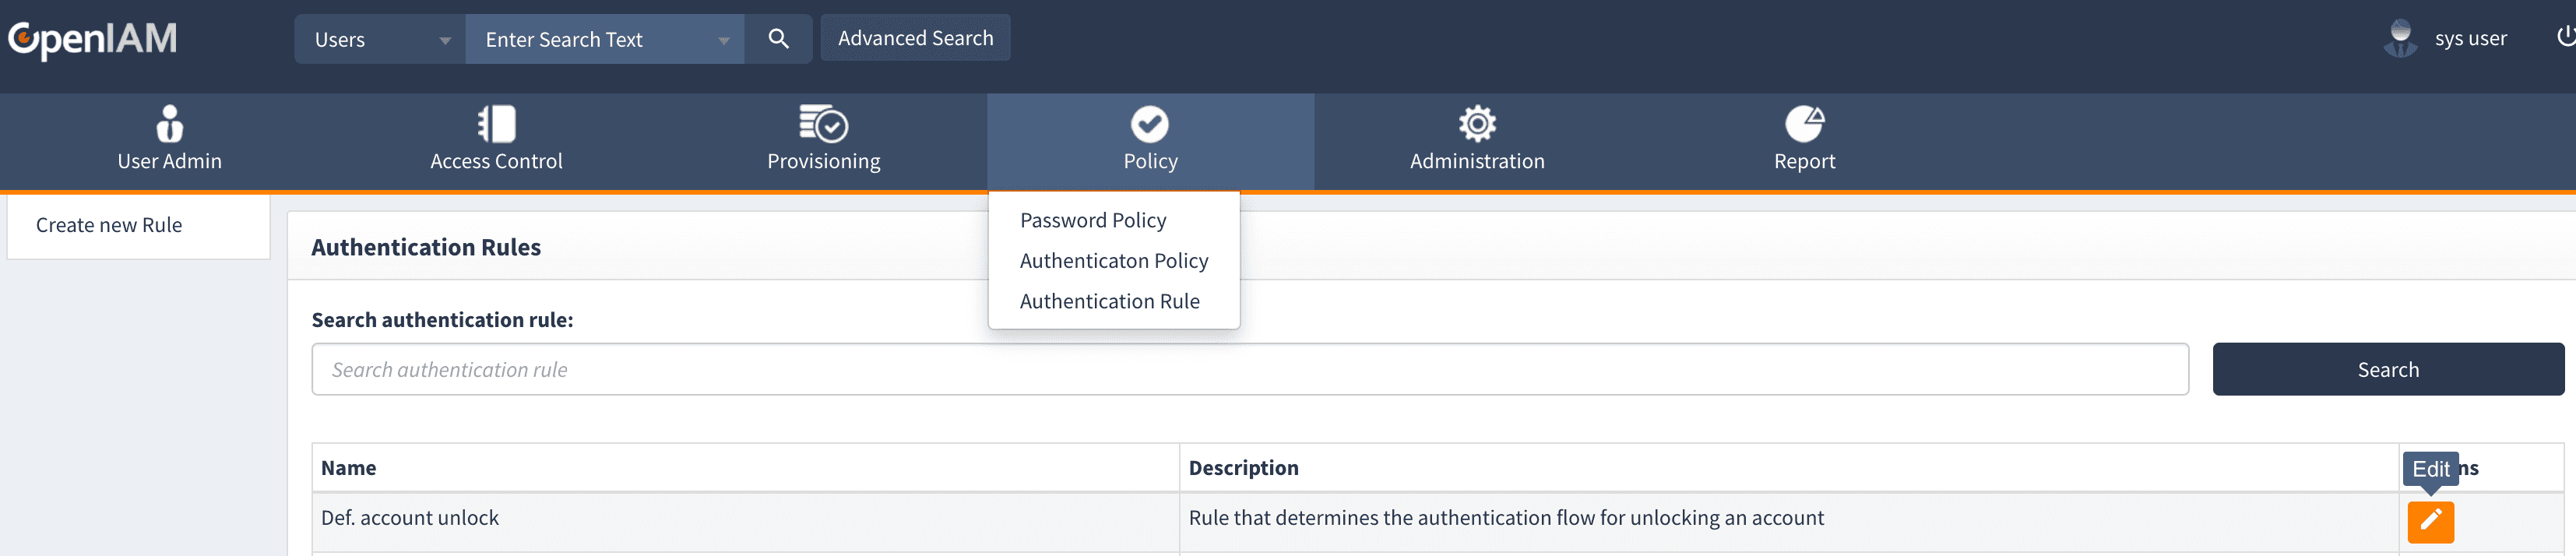
Task: Select Password Policy from Policy menu
Action: (1092, 220)
